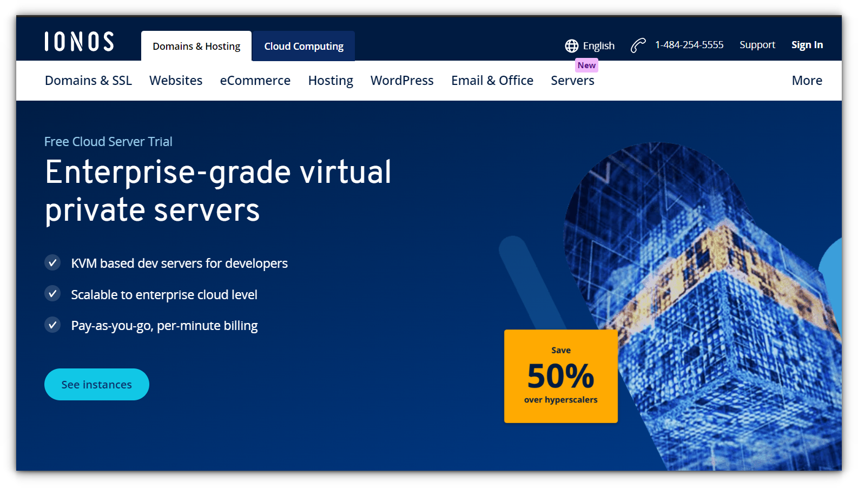Viewport: 858px width, 488px height.
Task: Open the eCommerce menu
Action: click(x=255, y=81)
